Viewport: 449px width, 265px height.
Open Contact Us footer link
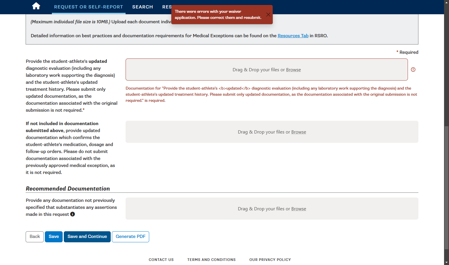(x=161, y=260)
